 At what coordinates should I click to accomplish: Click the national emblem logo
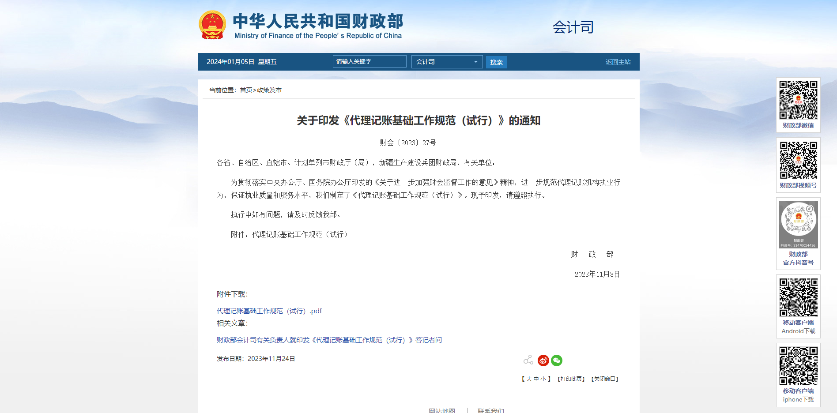click(x=212, y=25)
